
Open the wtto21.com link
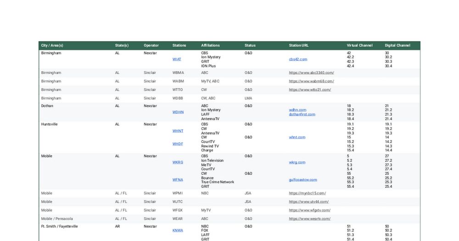310,90
